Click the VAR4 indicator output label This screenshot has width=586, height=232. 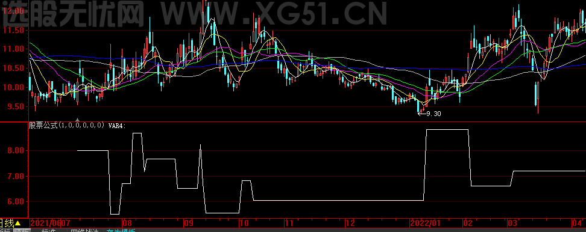117,126
